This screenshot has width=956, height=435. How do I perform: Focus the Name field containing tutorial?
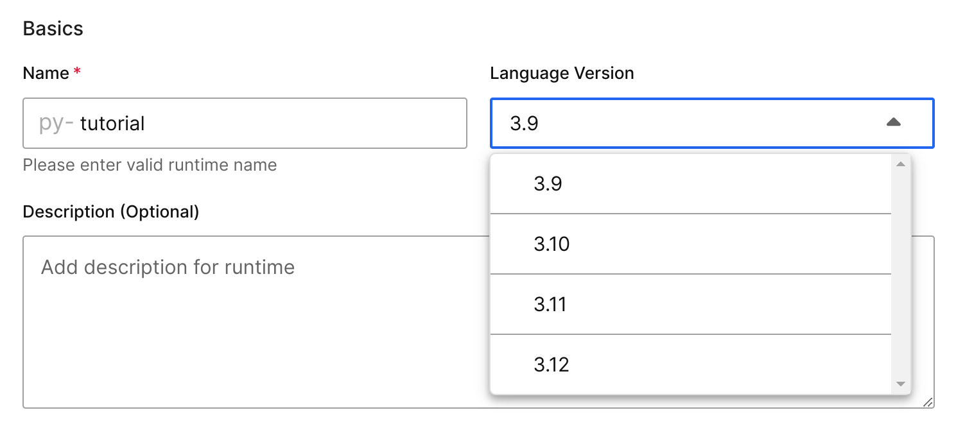(x=257, y=123)
